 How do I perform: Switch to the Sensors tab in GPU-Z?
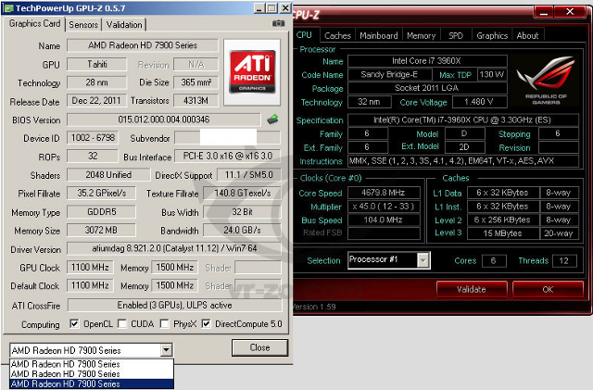83,24
